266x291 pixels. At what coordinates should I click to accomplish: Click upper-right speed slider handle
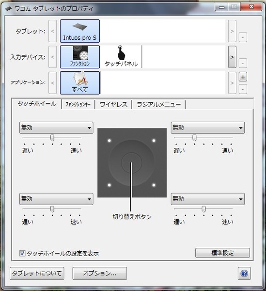coord(194,138)
